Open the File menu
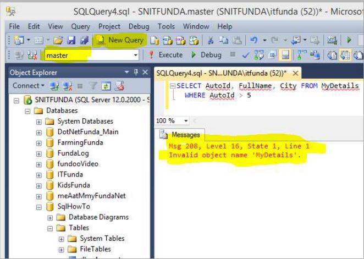Image resolution: width=364 pixels, height=259 pixels. tap(14, 26)
